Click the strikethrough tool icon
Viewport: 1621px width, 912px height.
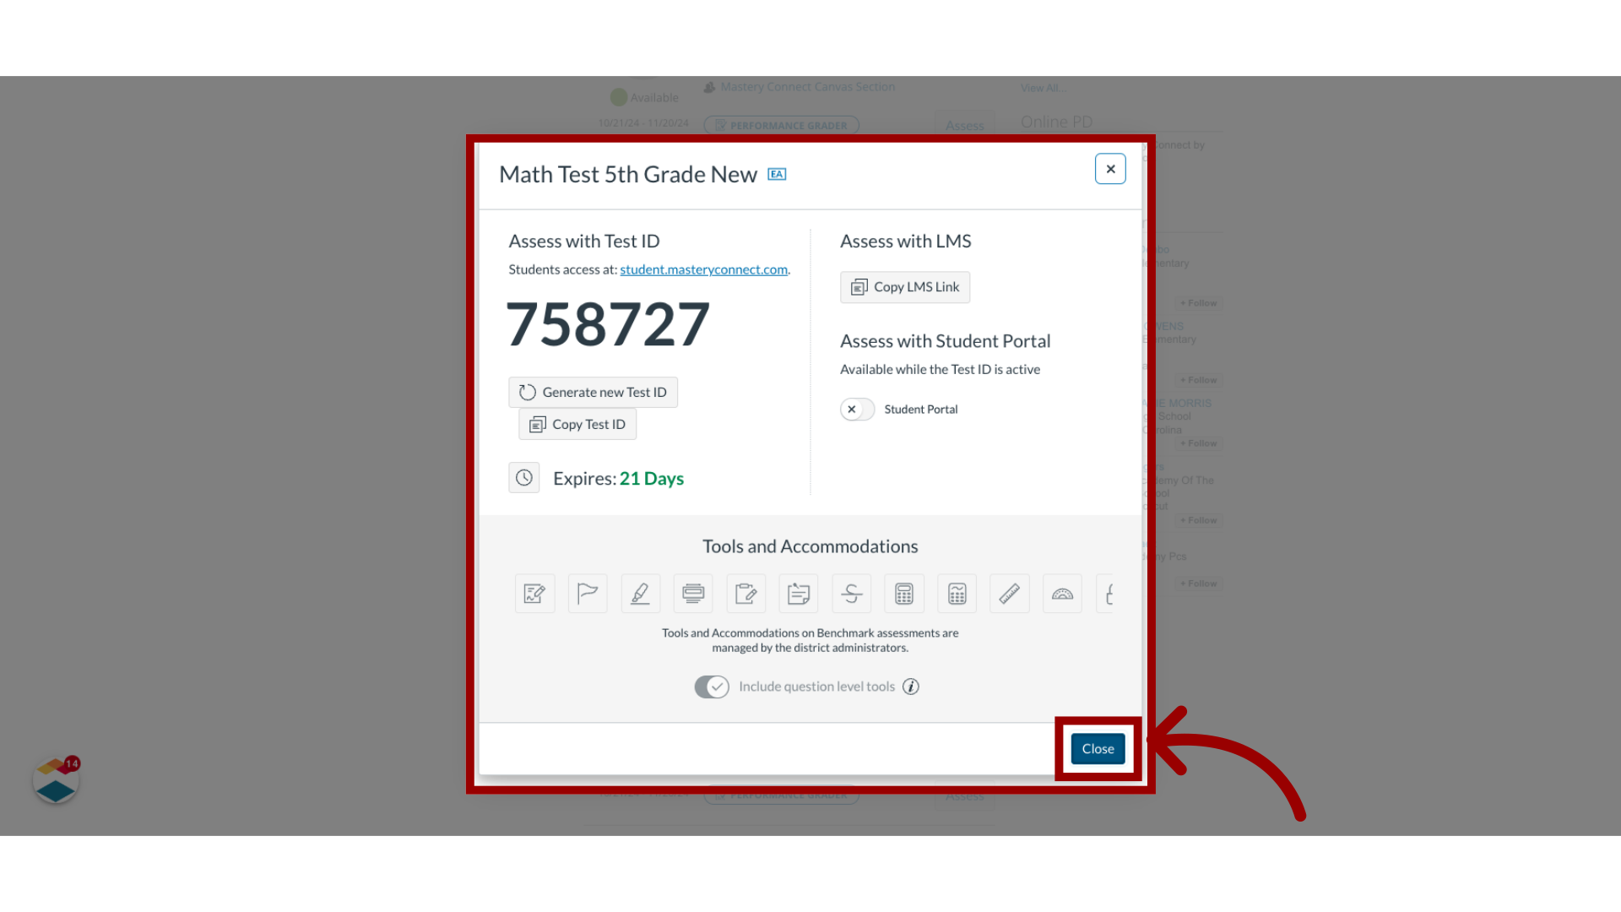point(850,593)
